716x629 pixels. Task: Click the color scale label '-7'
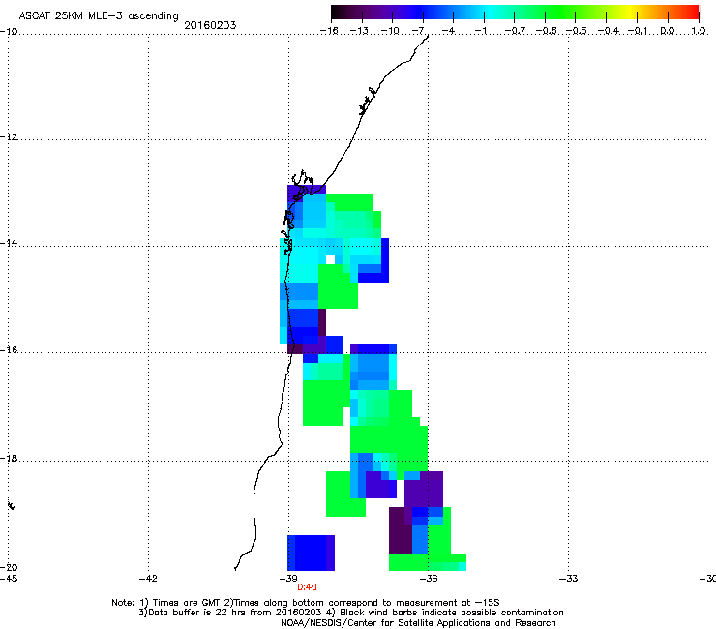[x=420, y=31]
